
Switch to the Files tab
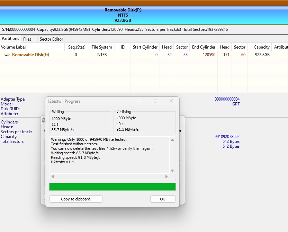[27, 39]
